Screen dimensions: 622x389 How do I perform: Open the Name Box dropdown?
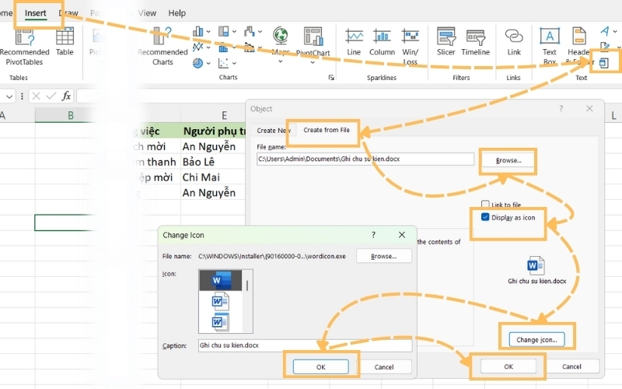pyautogui.click(x=9, y=96)
